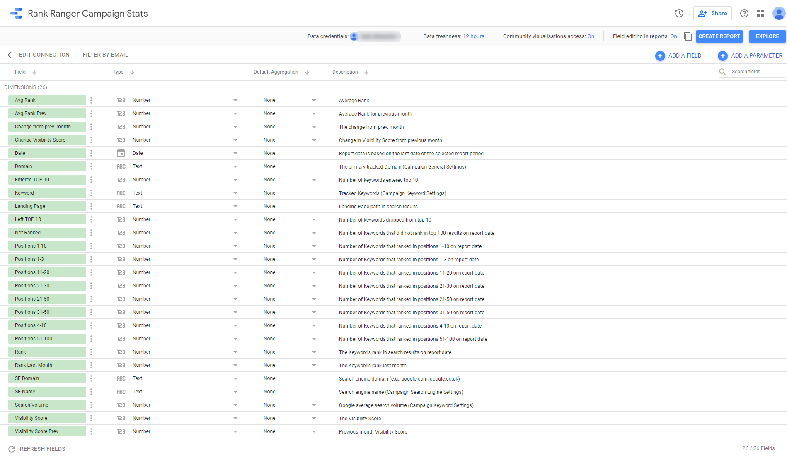Expand aggregation dropdown for Search Volume
Screen dimensions: 787x460
[x=314, y=405]
